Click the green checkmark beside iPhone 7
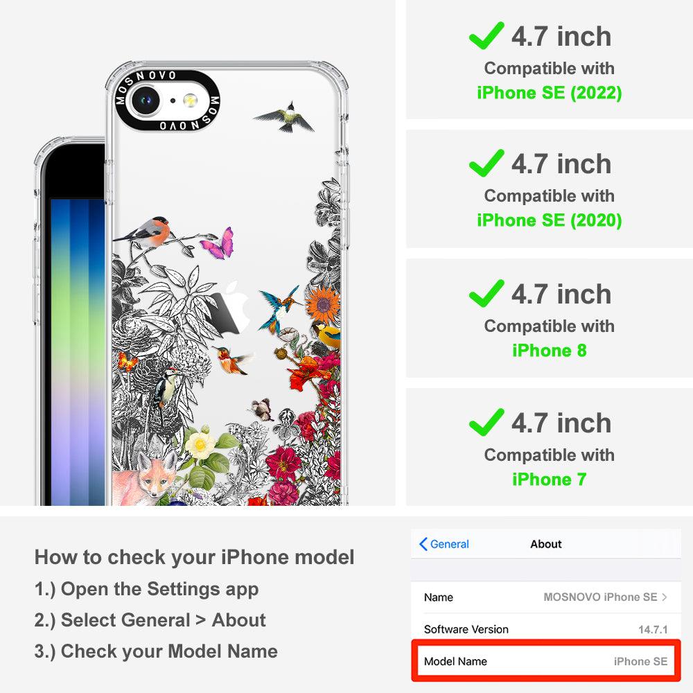The height and width of the screenshot is (693, 693). tap(486, 423)
